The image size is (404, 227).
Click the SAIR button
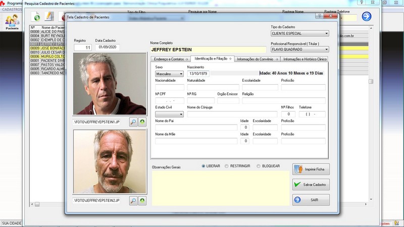311,200
